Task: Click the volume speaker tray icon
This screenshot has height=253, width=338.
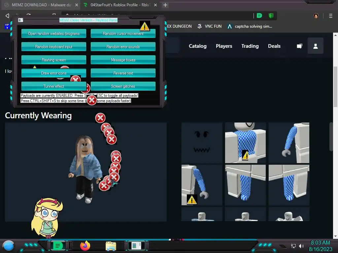Action: [301, 246]
